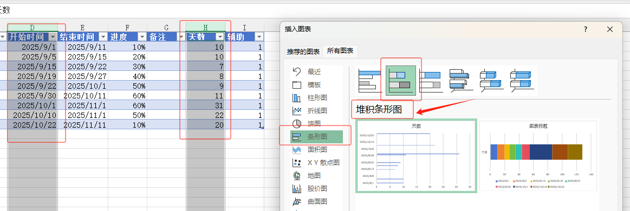Click the 堆积条形图 subtype title label

[x=379, y=109]
